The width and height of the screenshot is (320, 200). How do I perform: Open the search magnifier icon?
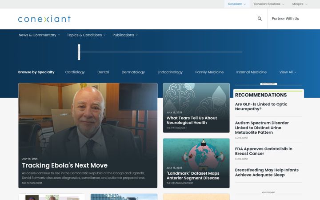tap(260, 19)
